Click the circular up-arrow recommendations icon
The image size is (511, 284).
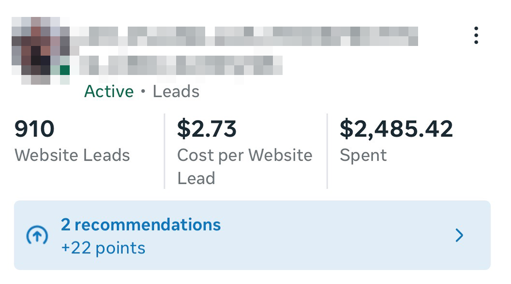coord(37,236)
